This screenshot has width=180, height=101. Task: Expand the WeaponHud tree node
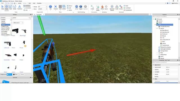pyautogui.click(x=157, y=55)
